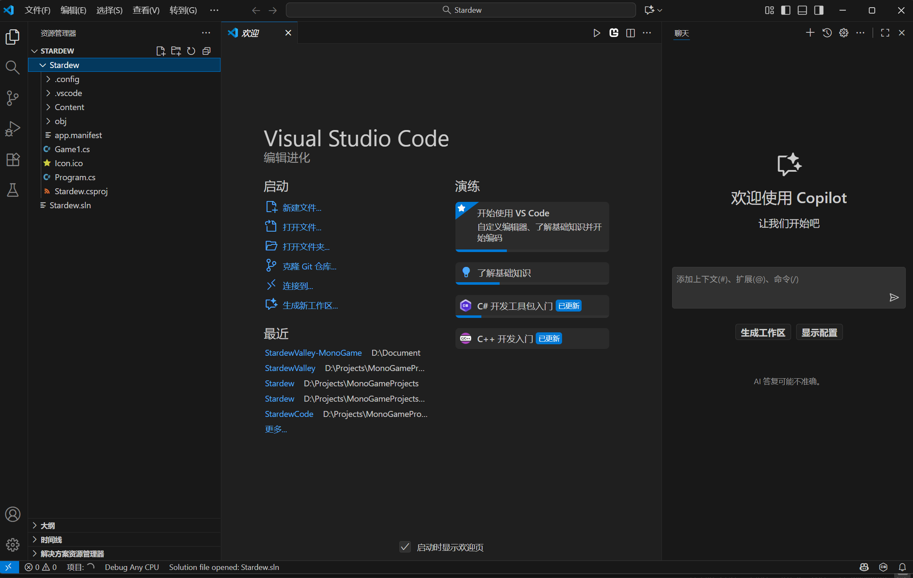
Task: Expand the .config folder
Action: click(67, 79)
